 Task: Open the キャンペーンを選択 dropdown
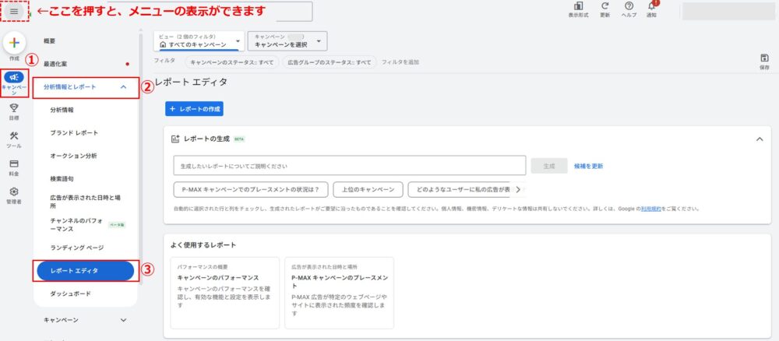(x=287, y=41)
